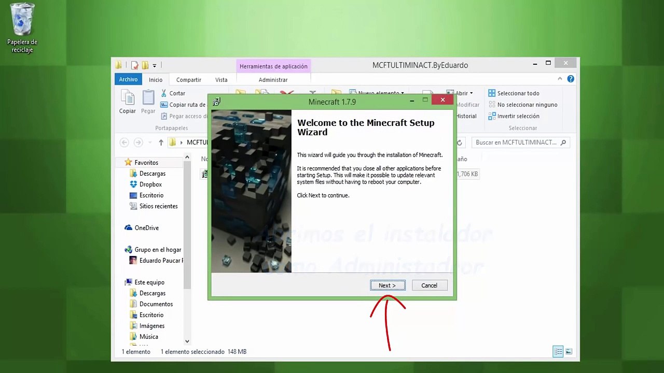The height and width of the screenshot is (373, 664).
Task: Open Imágenes under Este equipo
Action: pyautogui.click(x=152, y=326)
